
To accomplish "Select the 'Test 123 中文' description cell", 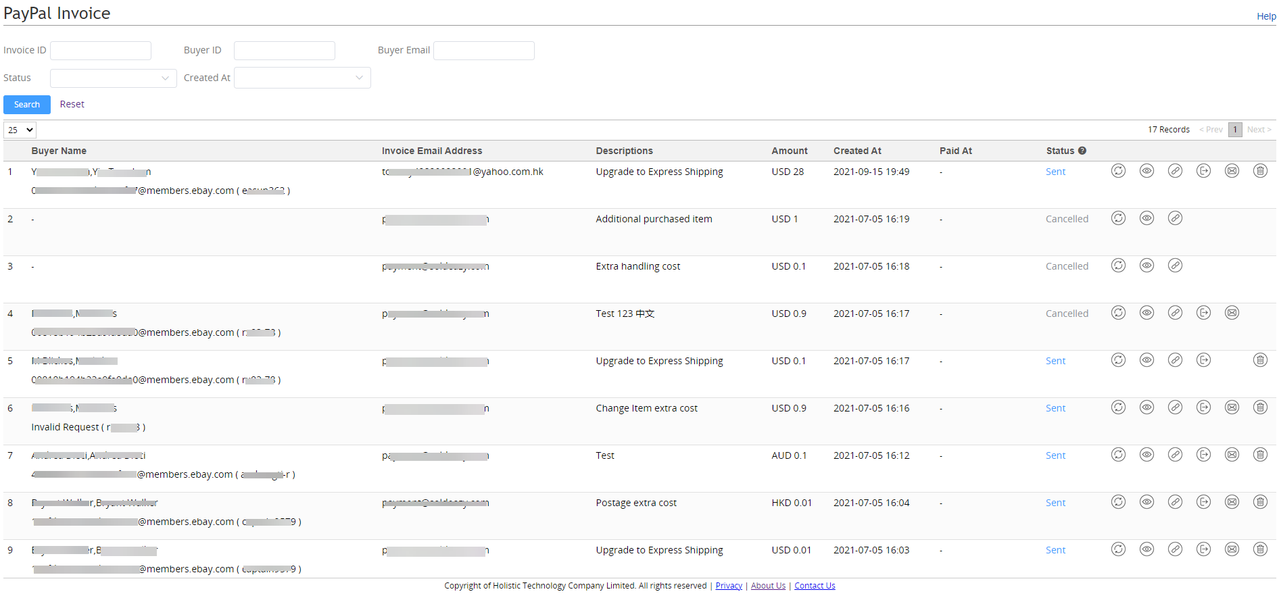I will (625, 314).
